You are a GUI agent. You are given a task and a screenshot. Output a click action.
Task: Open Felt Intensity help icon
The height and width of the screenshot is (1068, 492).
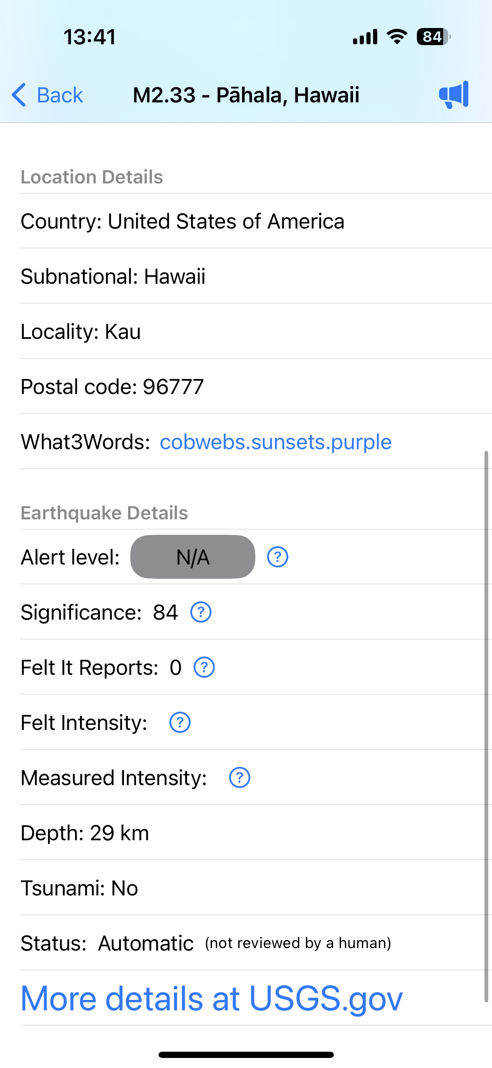click(x=180, y=722)
